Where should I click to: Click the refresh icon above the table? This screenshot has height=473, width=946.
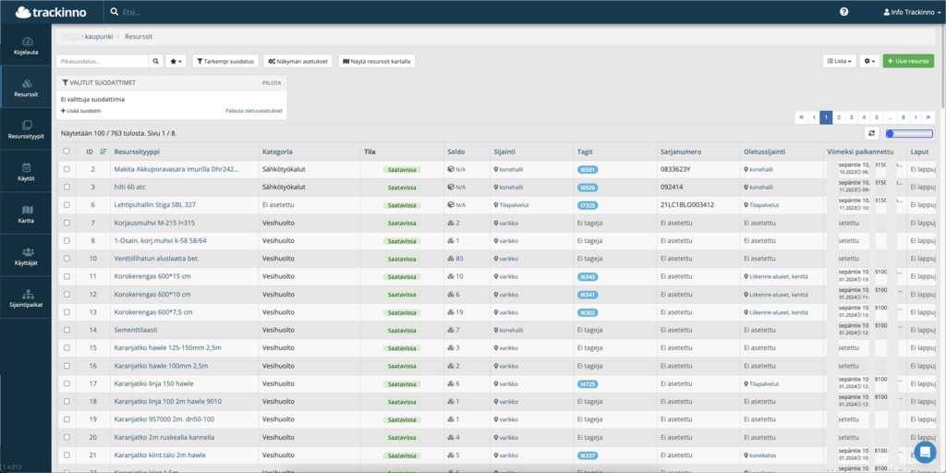[x=872, y=134]
